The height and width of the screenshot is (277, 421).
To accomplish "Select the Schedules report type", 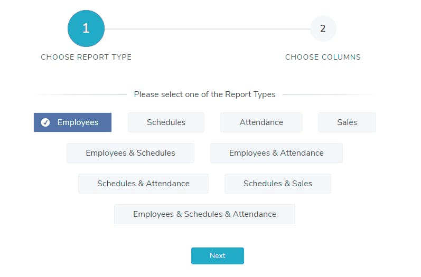I will click(x=166, y=122).
